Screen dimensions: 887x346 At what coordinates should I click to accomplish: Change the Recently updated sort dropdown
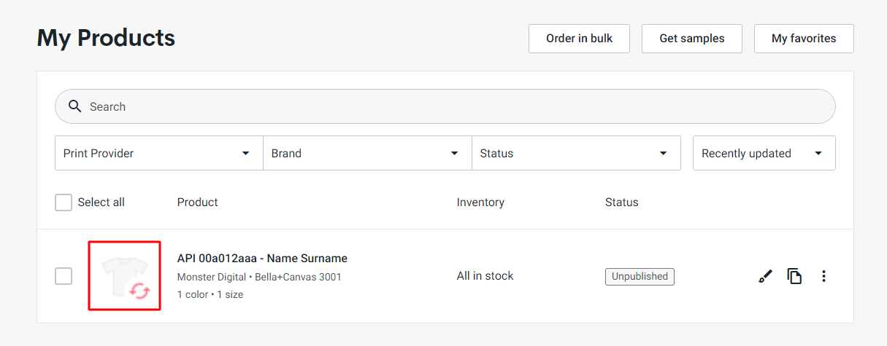(x=764, y=153)
